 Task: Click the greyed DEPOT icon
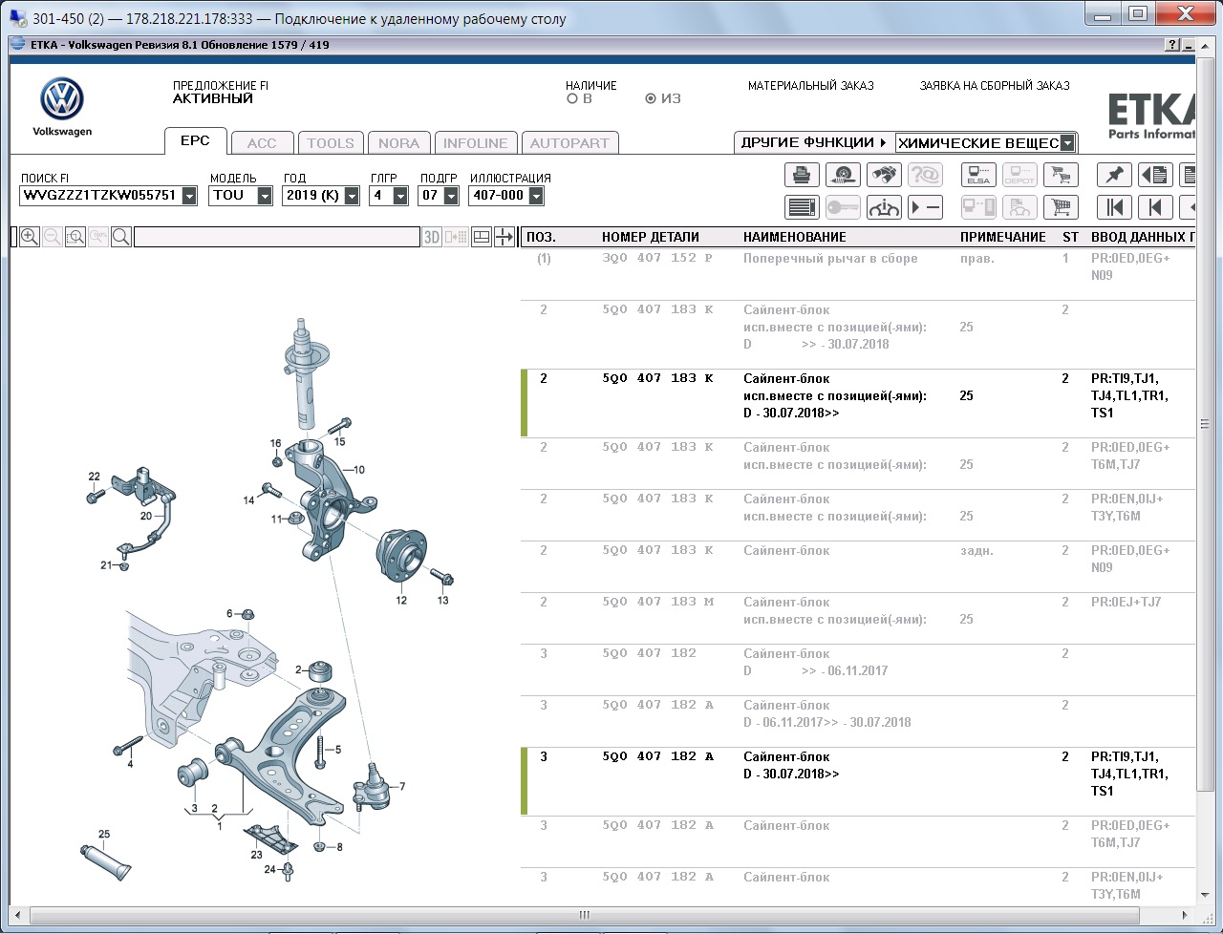click(1019, 175)
